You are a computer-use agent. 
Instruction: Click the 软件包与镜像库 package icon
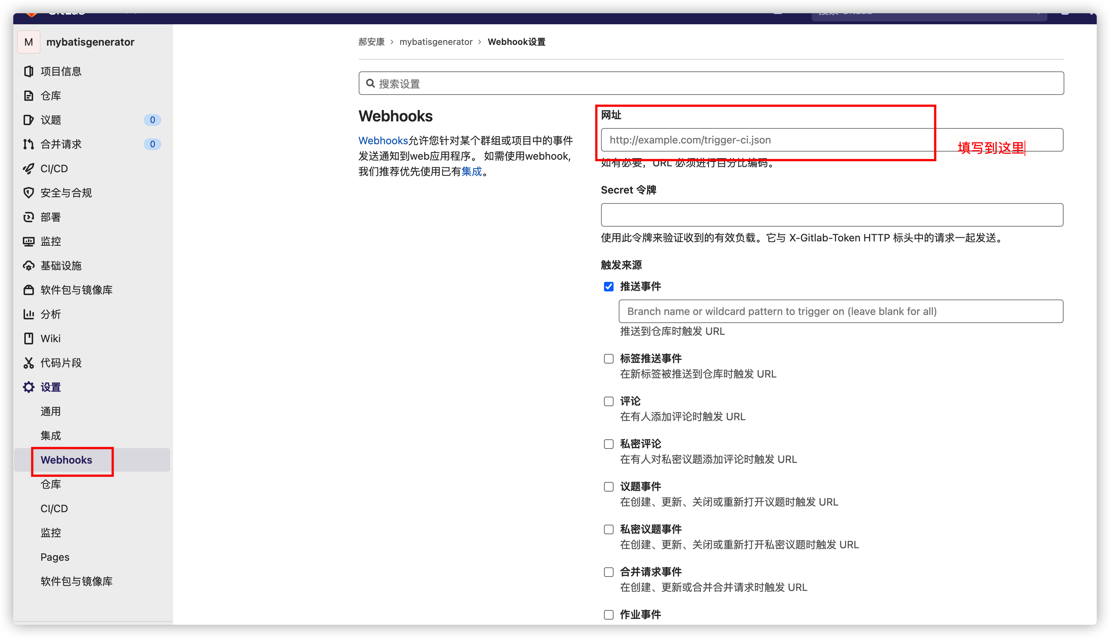(28, 290)
